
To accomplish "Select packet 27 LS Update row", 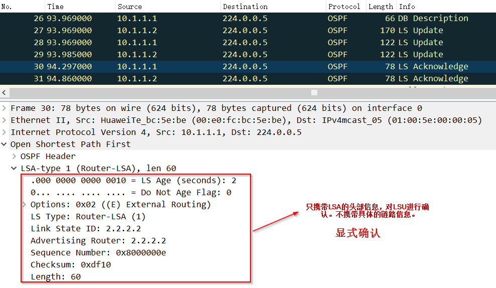I will [248, 30].
